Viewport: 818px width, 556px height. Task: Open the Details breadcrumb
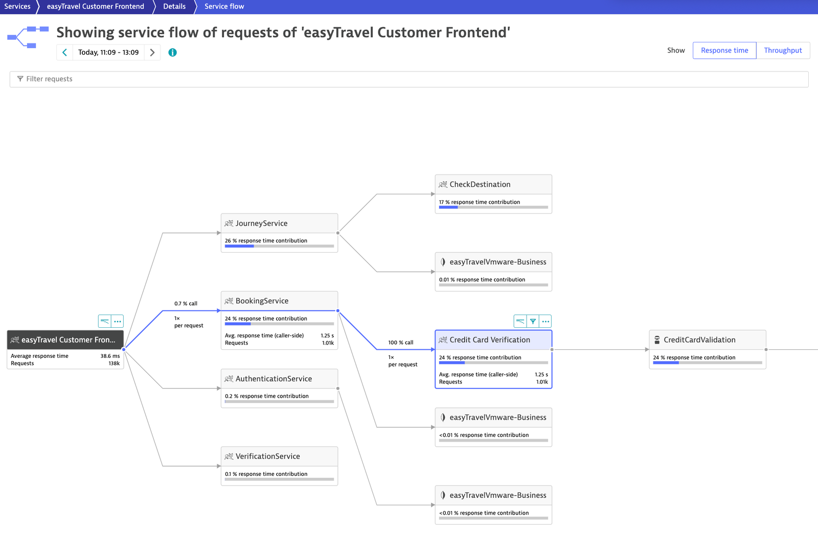tap(174, 7)
